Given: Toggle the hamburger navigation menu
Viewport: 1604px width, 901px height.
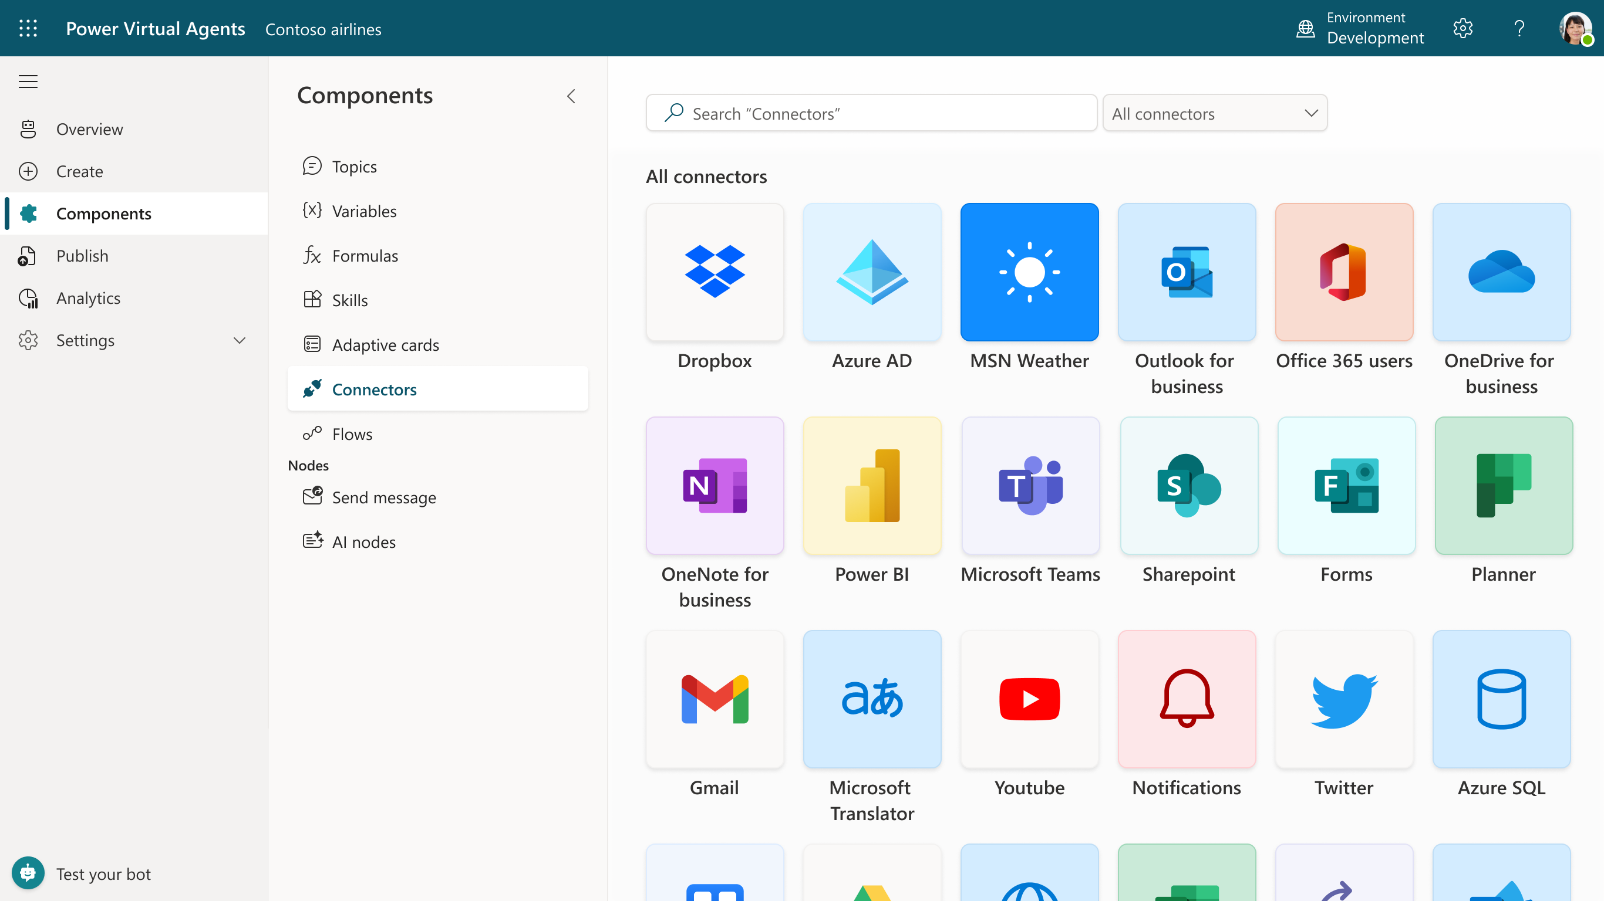Looking at the screenshot, I should coord(28,82).
